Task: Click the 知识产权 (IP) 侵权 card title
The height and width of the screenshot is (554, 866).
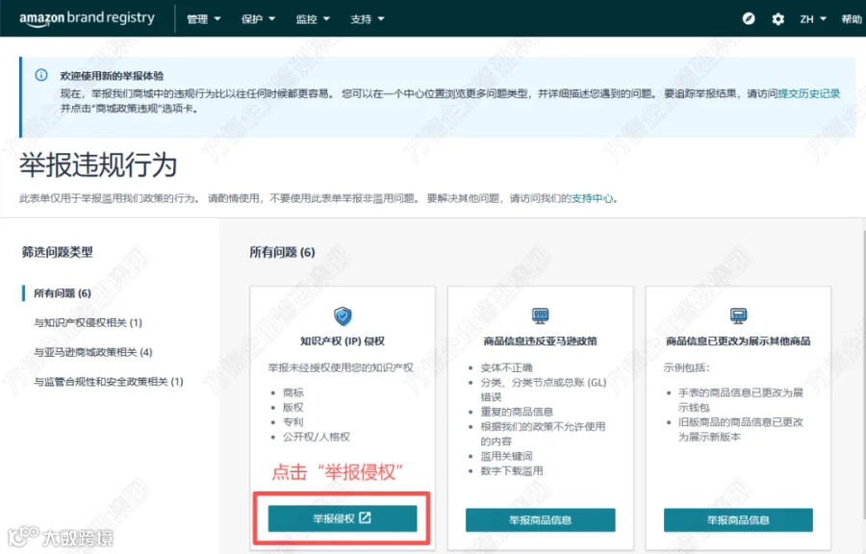Action: point(343,341)
